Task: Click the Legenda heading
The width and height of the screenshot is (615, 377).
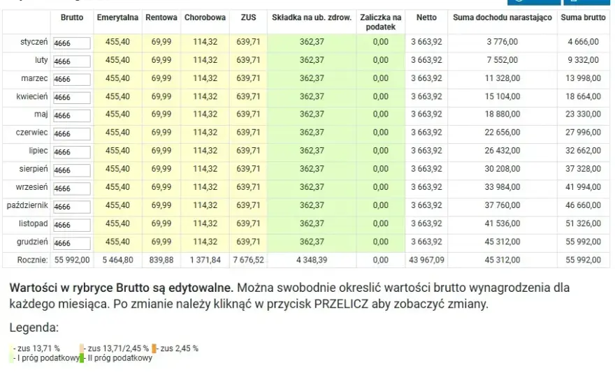Action: click(34, 327)
